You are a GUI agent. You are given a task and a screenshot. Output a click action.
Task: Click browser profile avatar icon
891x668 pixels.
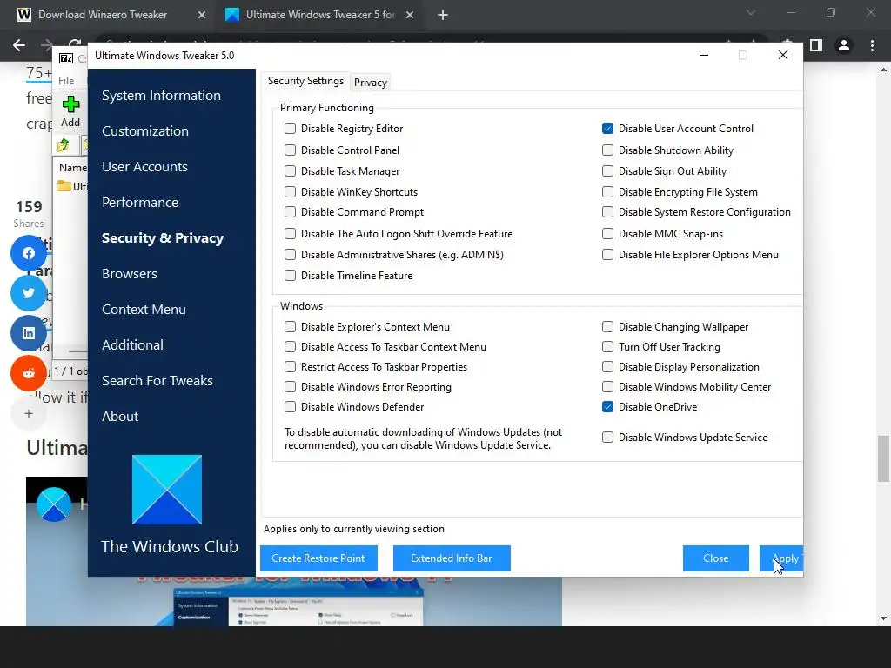tap(844, 45)
